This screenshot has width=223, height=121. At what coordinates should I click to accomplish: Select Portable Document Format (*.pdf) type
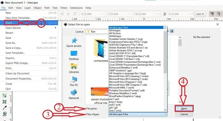coord(127,90)
